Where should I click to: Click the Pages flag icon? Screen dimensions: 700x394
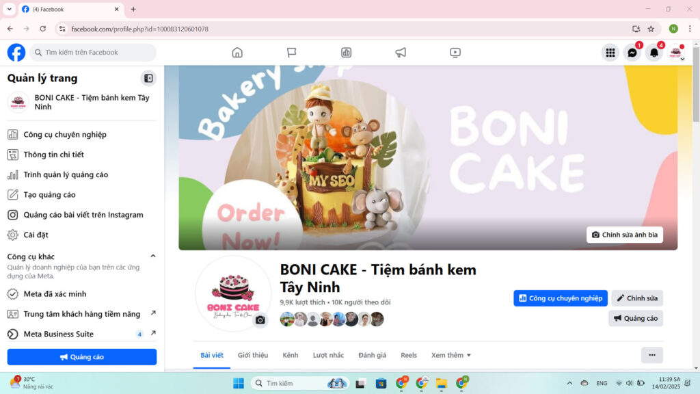click(292, 53)
